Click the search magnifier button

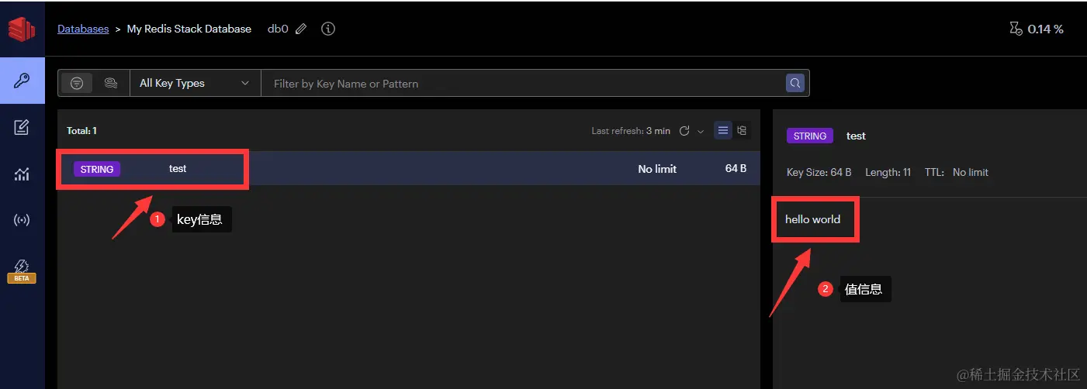pyautogui.click(x=795, y=83)
